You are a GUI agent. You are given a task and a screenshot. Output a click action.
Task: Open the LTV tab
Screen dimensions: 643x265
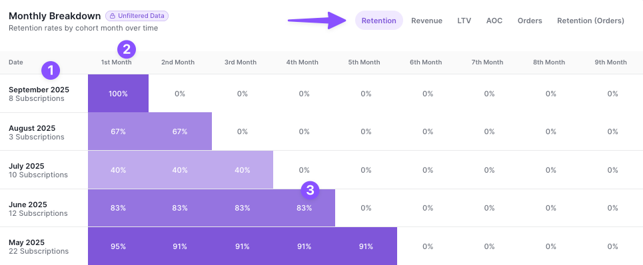click(x=464, y=21)
